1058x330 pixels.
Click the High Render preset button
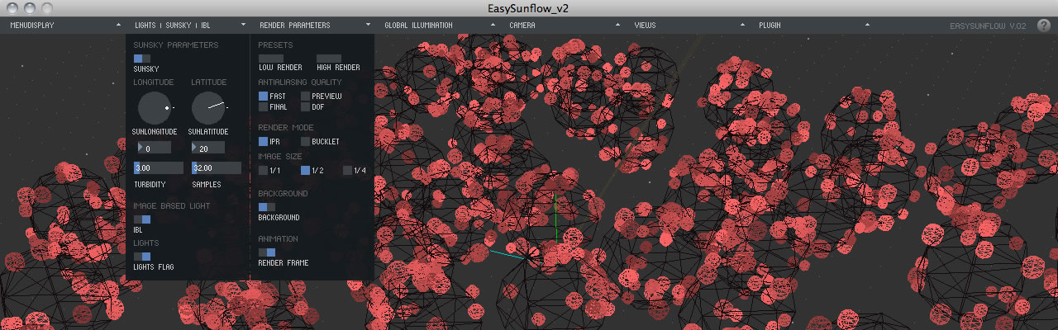[x=329, y=58]
